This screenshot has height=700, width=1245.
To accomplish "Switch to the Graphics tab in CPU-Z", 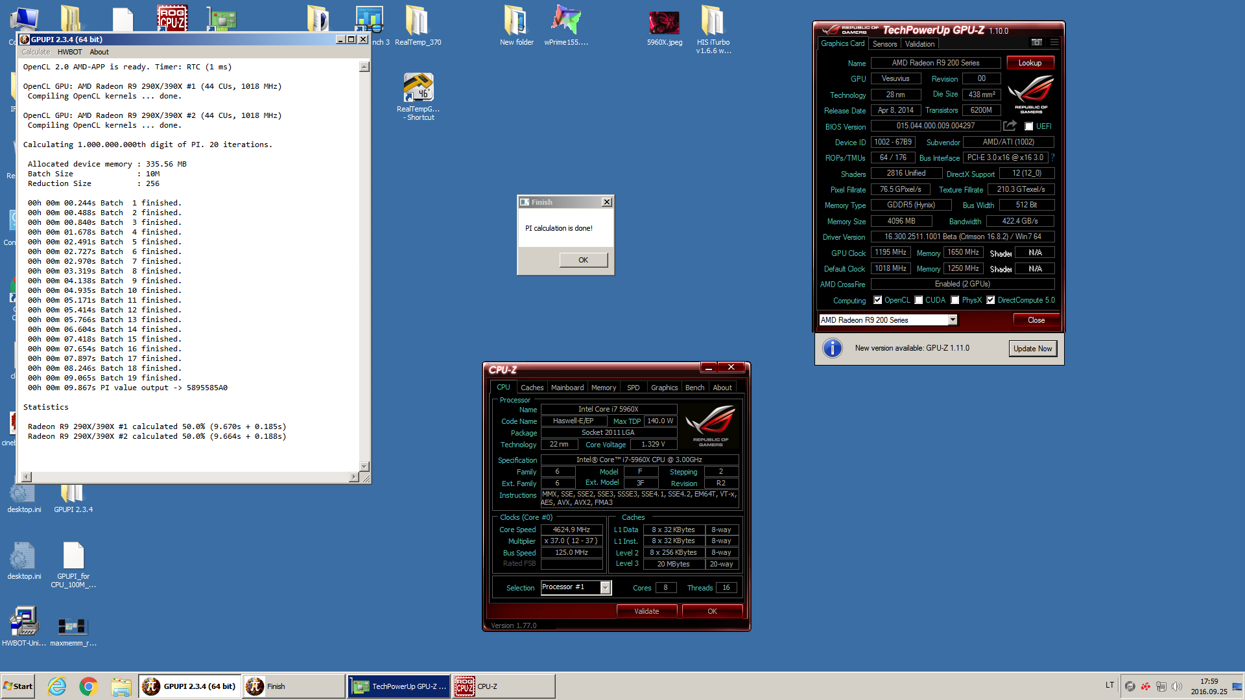I will pyautogui.click(x=664, y=388).
